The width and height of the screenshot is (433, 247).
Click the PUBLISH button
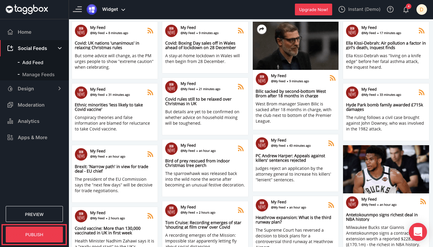coord(34,235)
